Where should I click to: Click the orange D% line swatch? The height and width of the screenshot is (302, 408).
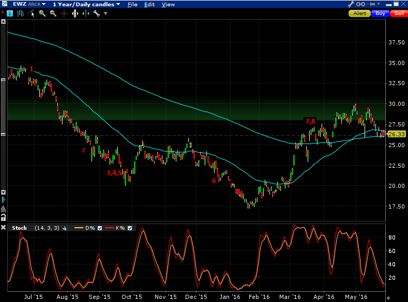point(79,228)
